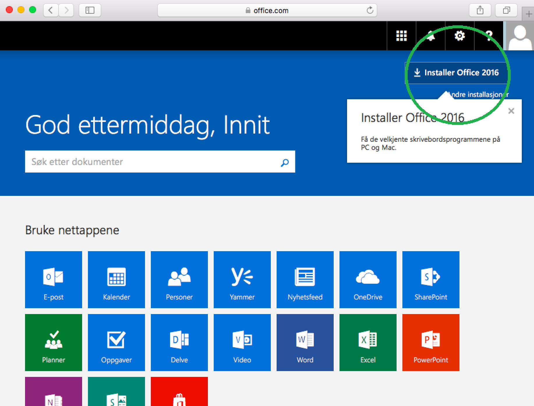This screenshot has width=534, height=406.
Task: Open Excel online tile
Action: (x=368, y=342)
